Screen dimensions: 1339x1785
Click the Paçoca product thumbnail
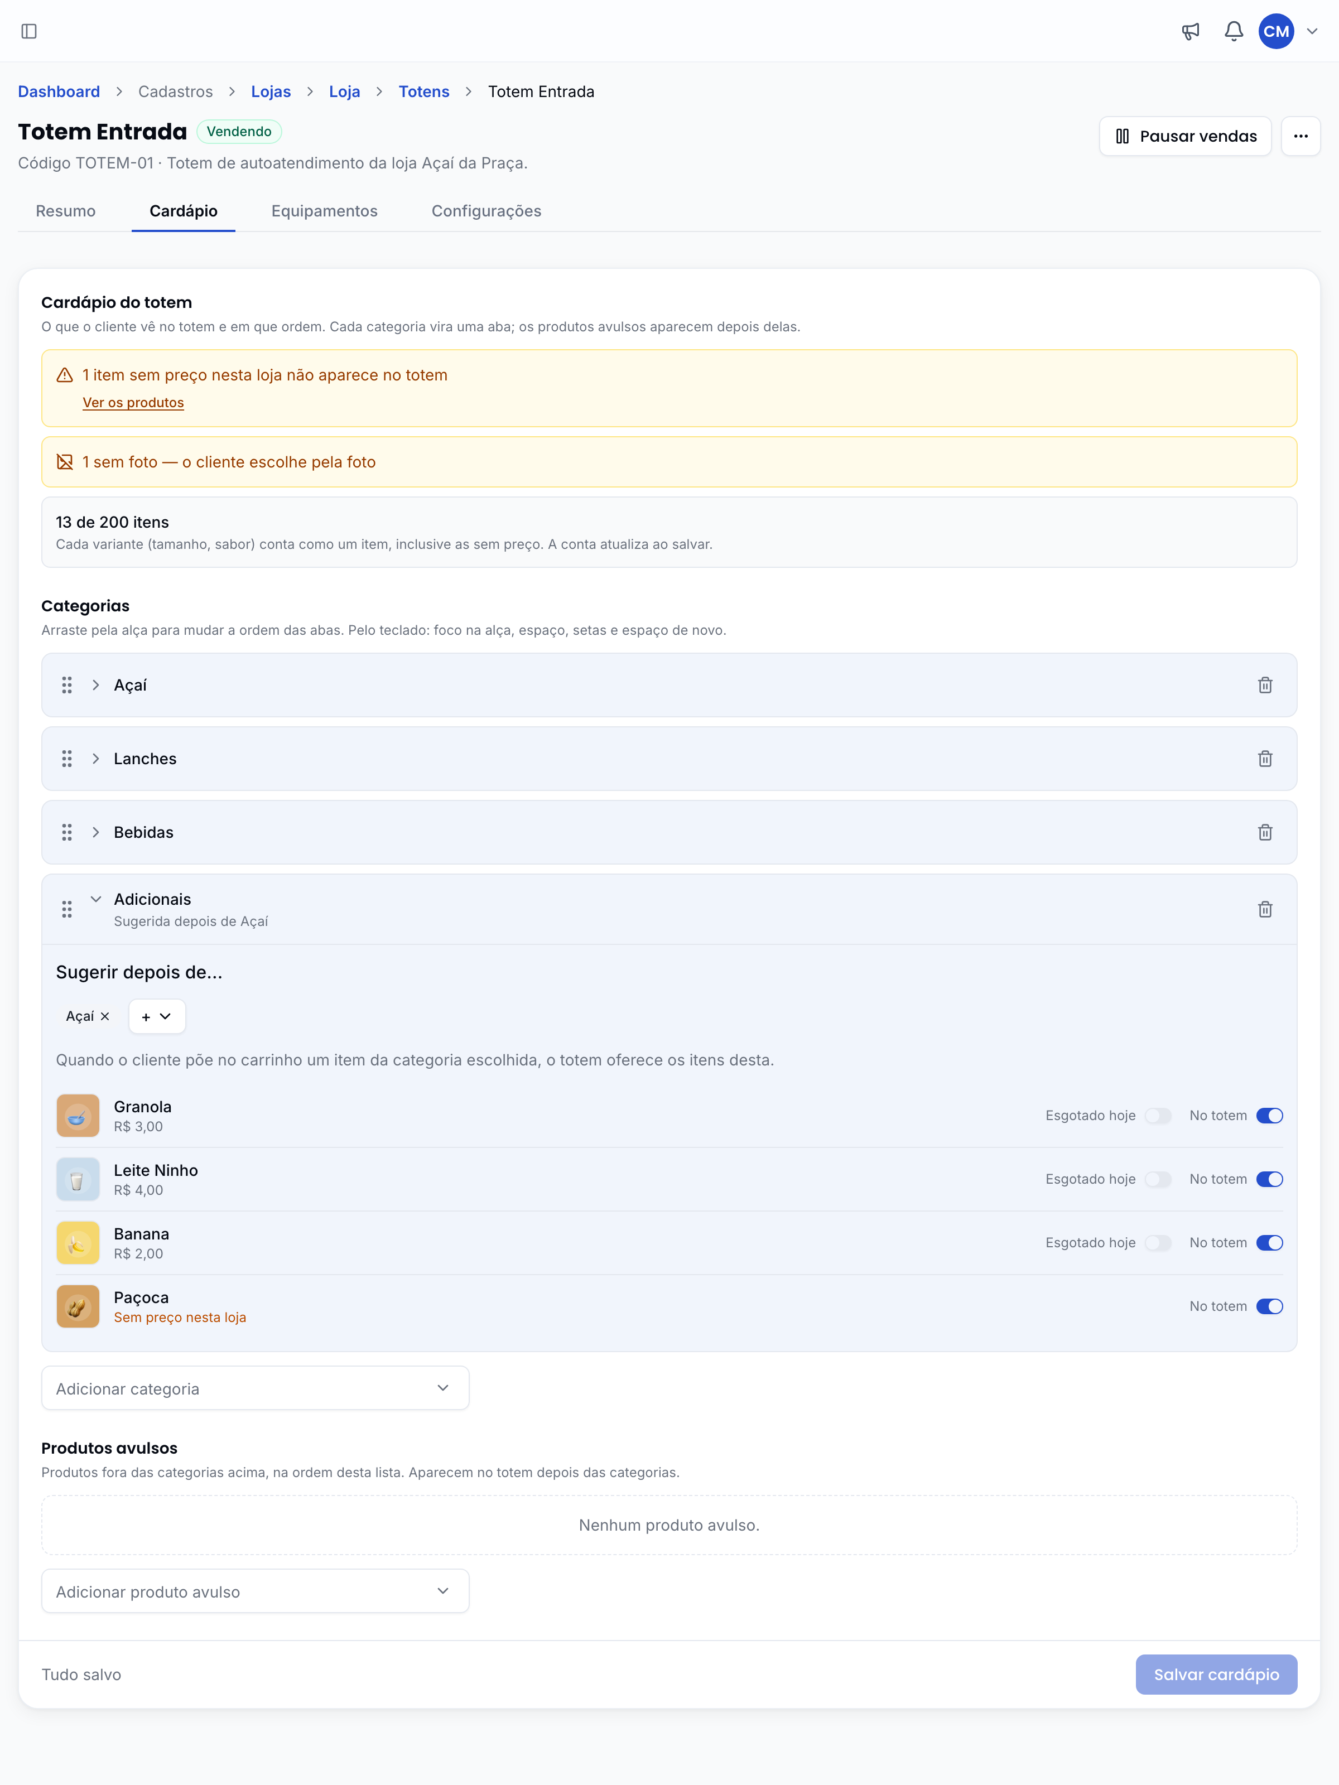(78, 1306)
